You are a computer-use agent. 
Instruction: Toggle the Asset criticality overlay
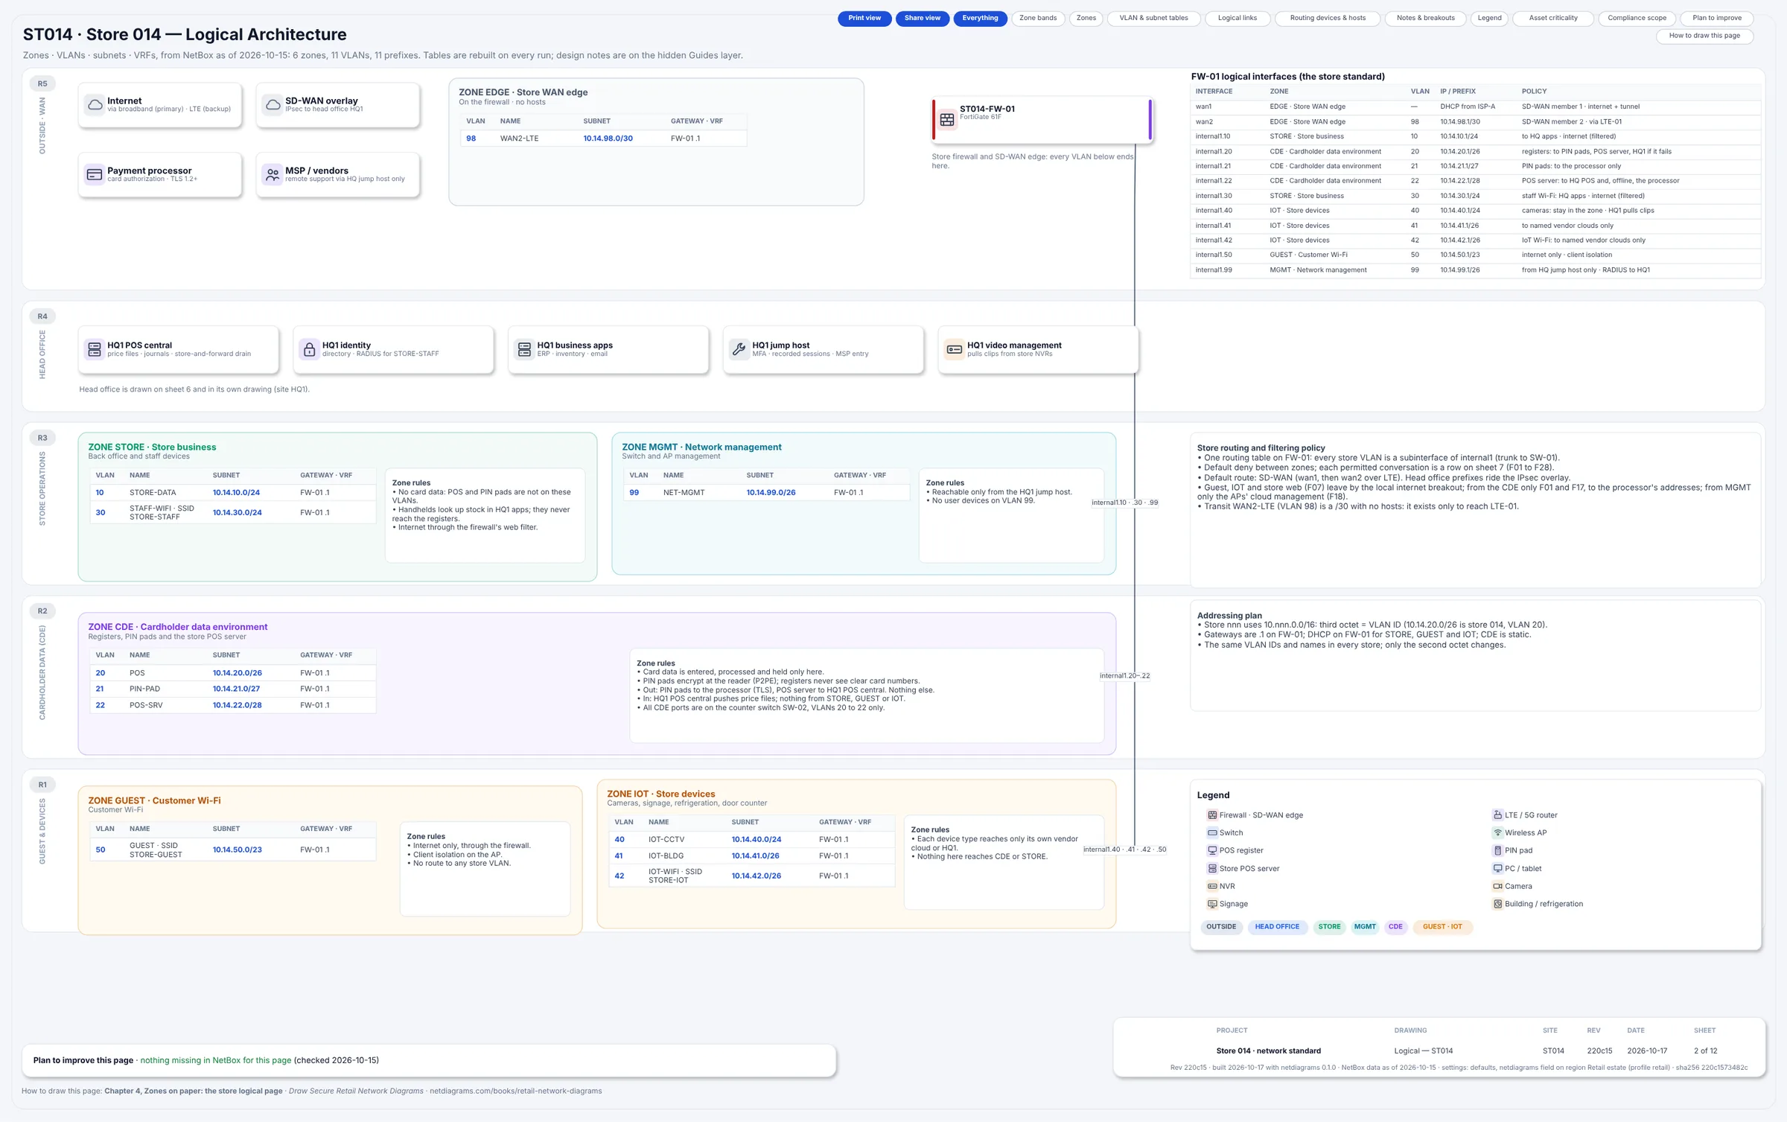point(1553,19)
